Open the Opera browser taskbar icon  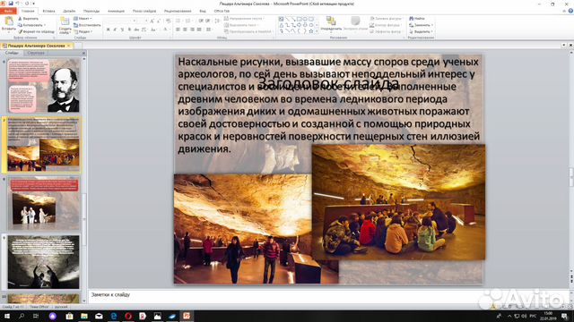click(x=128, y=316)
